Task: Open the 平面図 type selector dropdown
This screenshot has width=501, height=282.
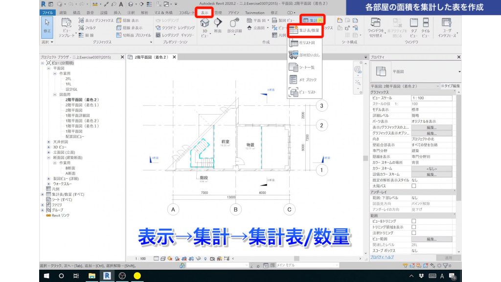Action: pos(458,71)
